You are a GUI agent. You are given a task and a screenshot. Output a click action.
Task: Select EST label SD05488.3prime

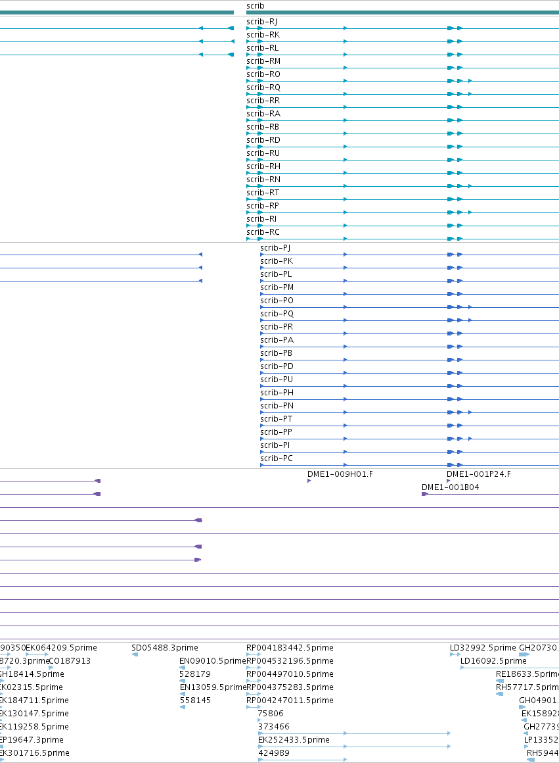coord(165,648)
